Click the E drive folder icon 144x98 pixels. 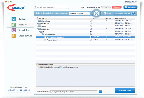41,32
